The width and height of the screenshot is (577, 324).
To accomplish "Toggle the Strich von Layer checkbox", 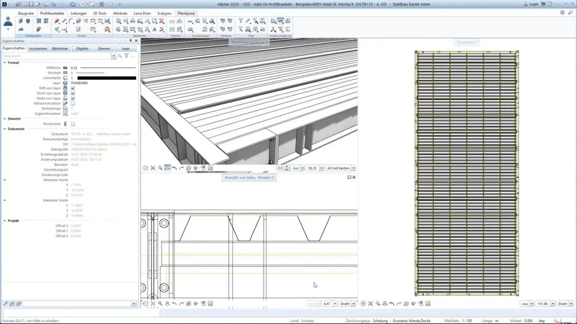I will (x=73, y=94).
